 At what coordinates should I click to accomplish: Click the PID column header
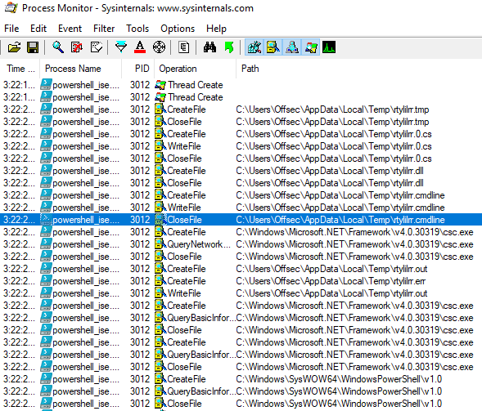click(x=137, y=69)
